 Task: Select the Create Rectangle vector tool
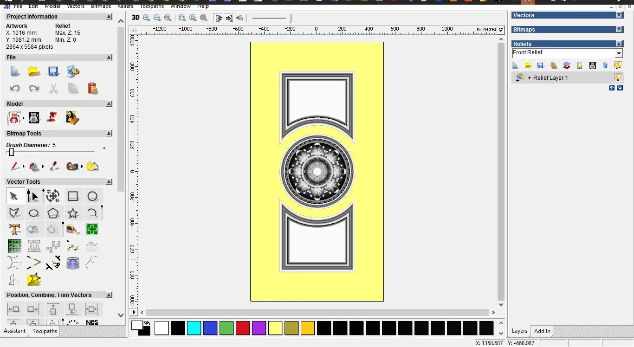73,196
